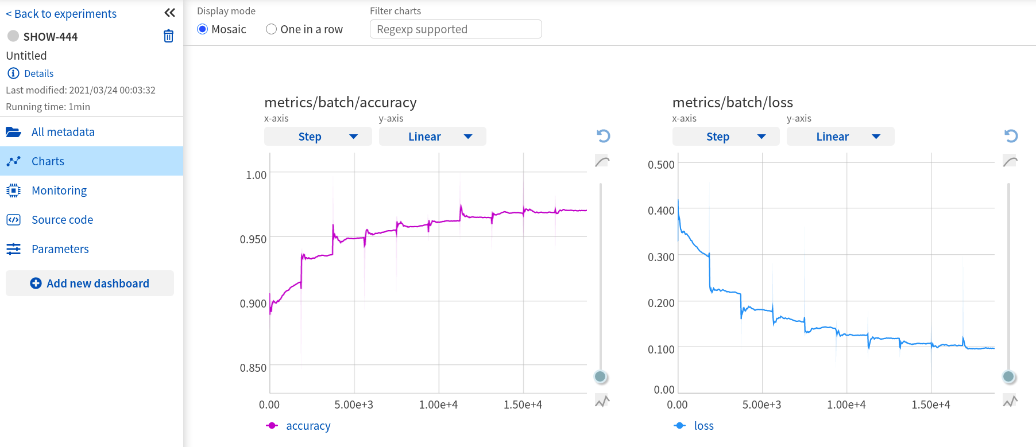Go back to experiments list

61,14
